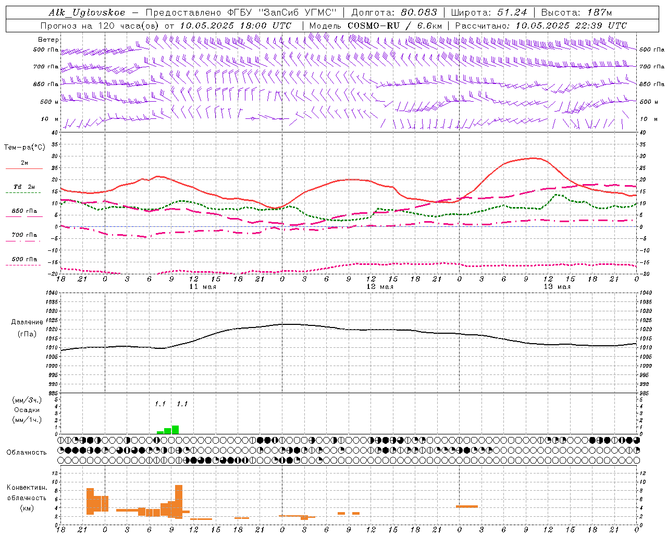Click the tallest green precipitation bar

pyautogui.click(x=175, y=430)
